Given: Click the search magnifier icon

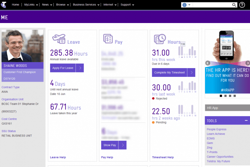Looking at the screenshot, I should click(234, 5).
